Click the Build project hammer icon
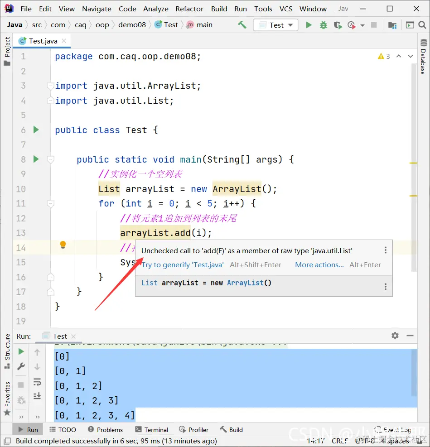The width and height of the screenshot is (430, 447). (242, 25)
